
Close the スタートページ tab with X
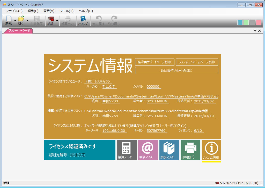click(x=259, y=31)
